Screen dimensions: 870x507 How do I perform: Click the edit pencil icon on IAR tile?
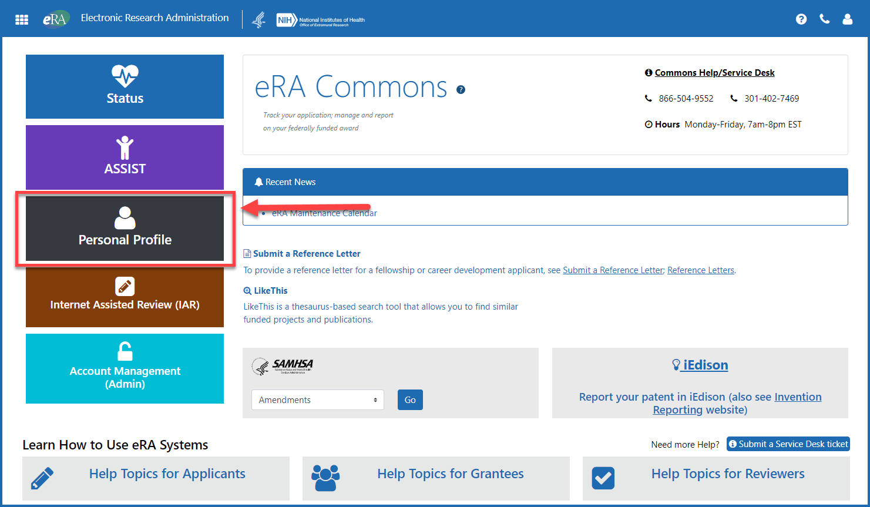point(125,287)
